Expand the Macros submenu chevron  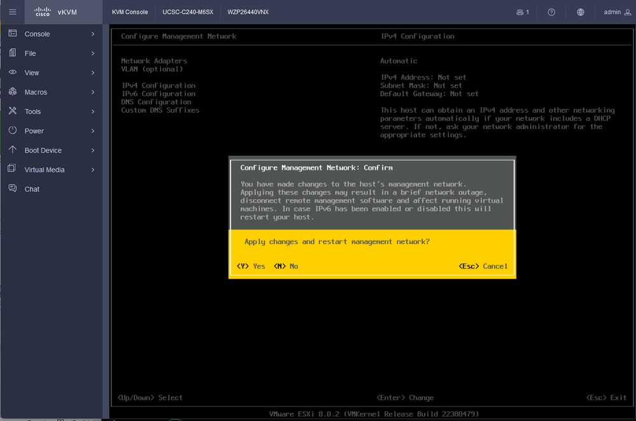pyautogui.click(x=93, y=92)
